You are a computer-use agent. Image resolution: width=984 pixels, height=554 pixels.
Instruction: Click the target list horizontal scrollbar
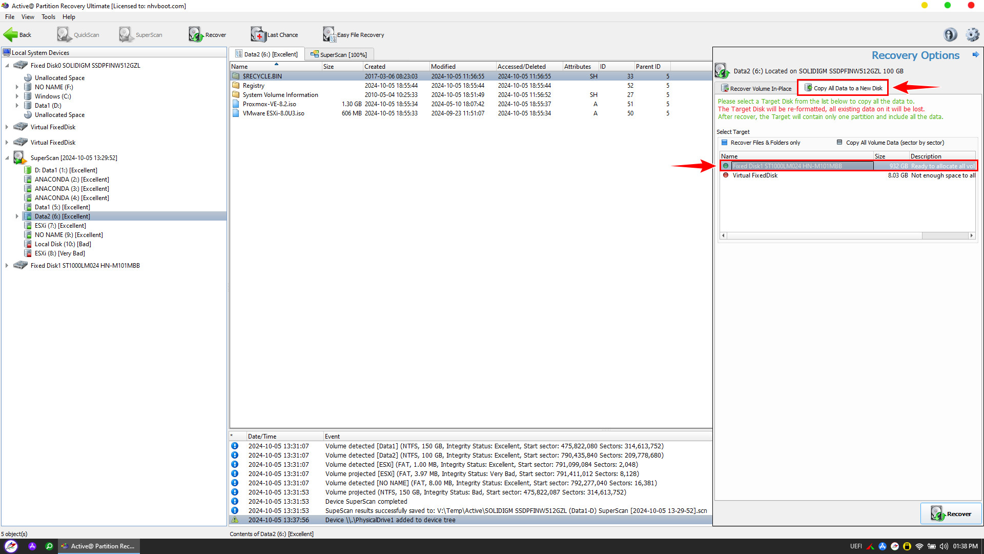tap(846, 235)
